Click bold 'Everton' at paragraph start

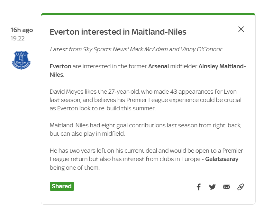pos(60,66)
